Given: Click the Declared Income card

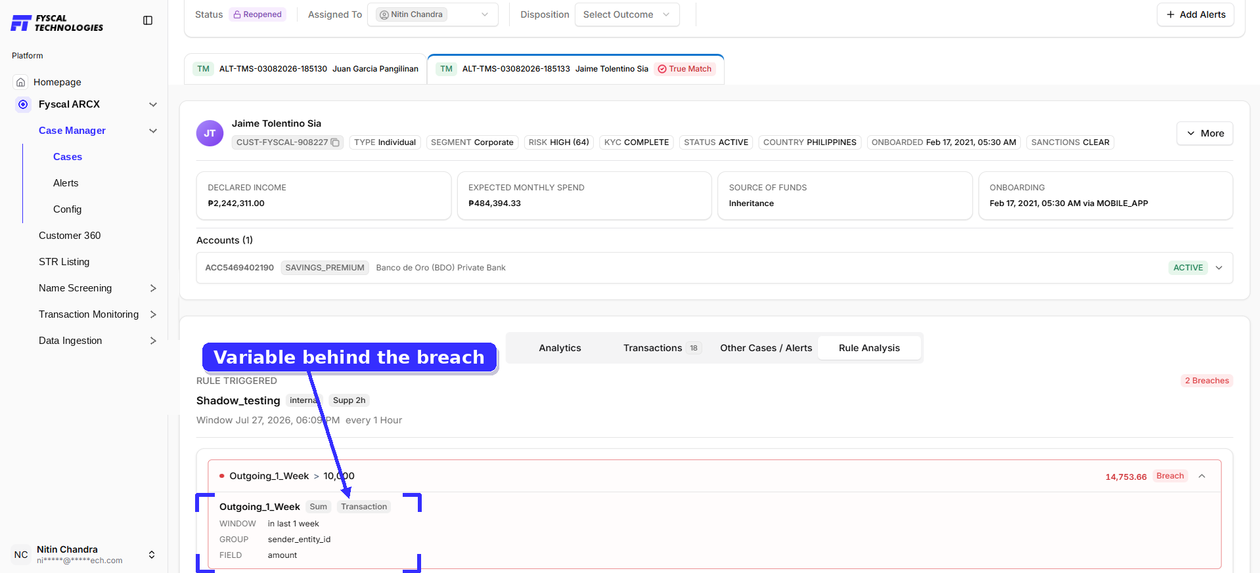Looking at the screenshot, I should (324, 196).
